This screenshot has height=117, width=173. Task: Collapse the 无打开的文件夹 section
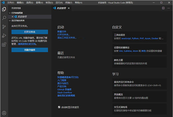[10, 21]
